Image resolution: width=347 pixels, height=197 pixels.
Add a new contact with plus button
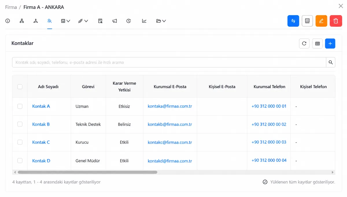(330, 43)
